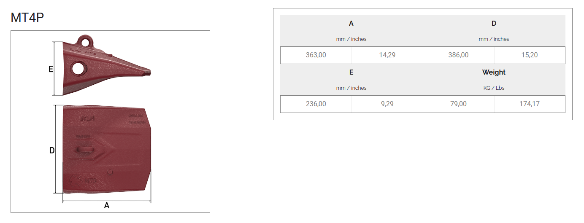Select the D column header in the table
The image size is (584, 223).
point(494,24)
